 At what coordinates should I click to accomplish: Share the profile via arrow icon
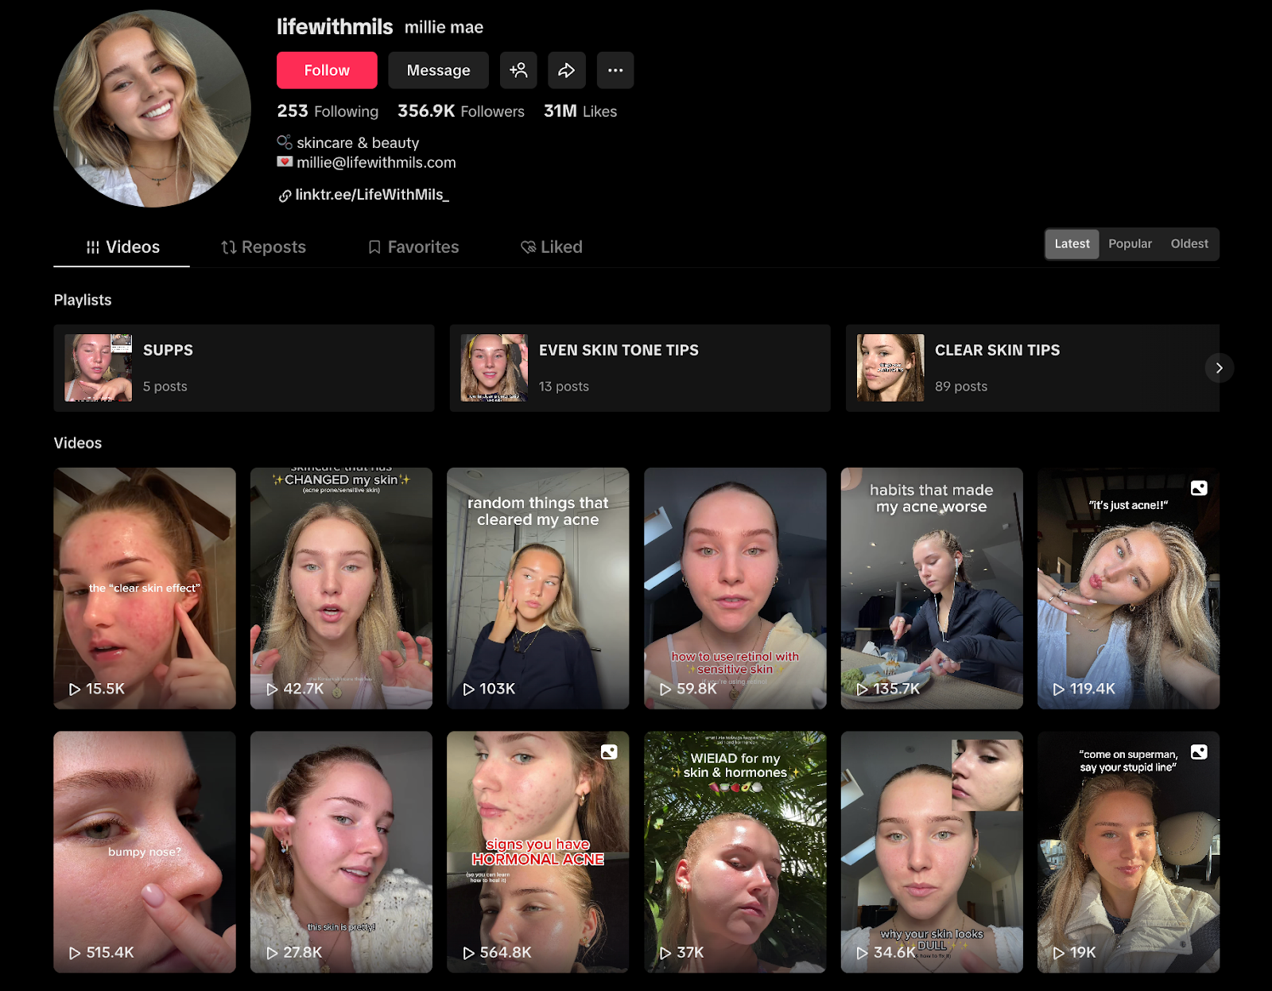click(x=566, y=70)
